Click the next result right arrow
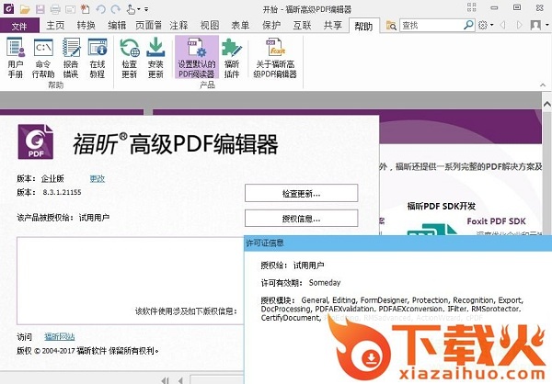The height and width of the screenshot is (384, 552). point(519,25)
